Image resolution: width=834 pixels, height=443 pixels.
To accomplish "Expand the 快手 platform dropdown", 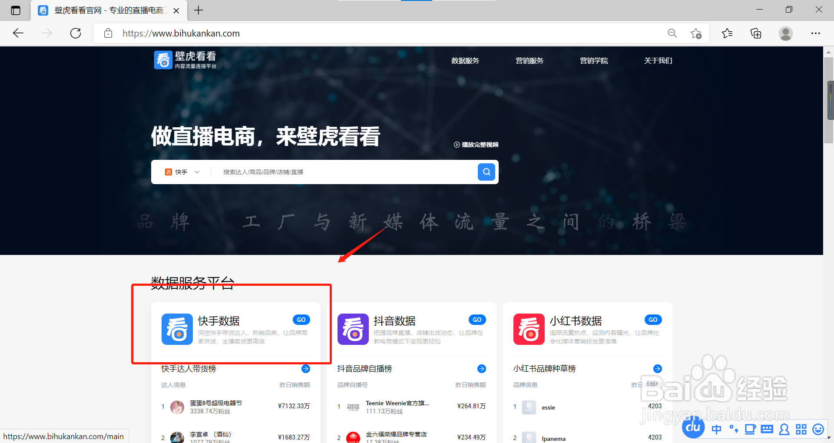I will pos(196,172).
